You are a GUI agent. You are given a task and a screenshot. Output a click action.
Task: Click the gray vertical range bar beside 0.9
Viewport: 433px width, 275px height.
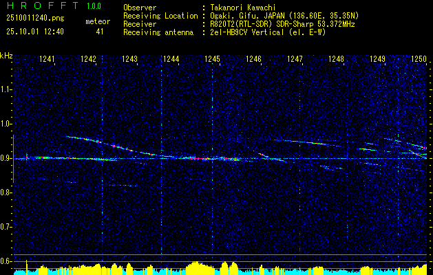13,159
